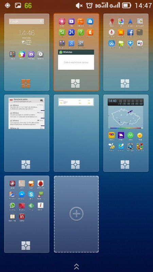Tap the picture notification icon in status bar

pyautogui.click(x=18, y=5)
